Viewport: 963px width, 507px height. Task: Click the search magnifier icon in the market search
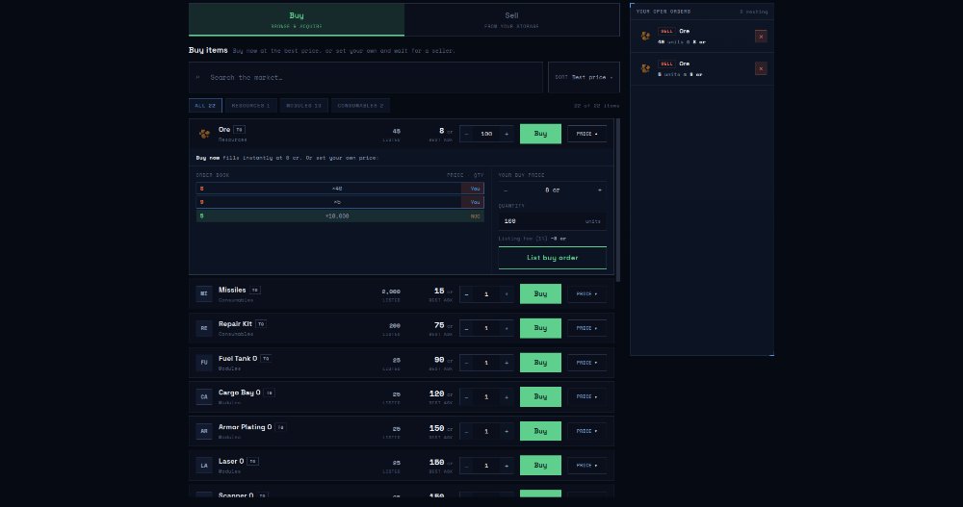click(x=197, y=77)
